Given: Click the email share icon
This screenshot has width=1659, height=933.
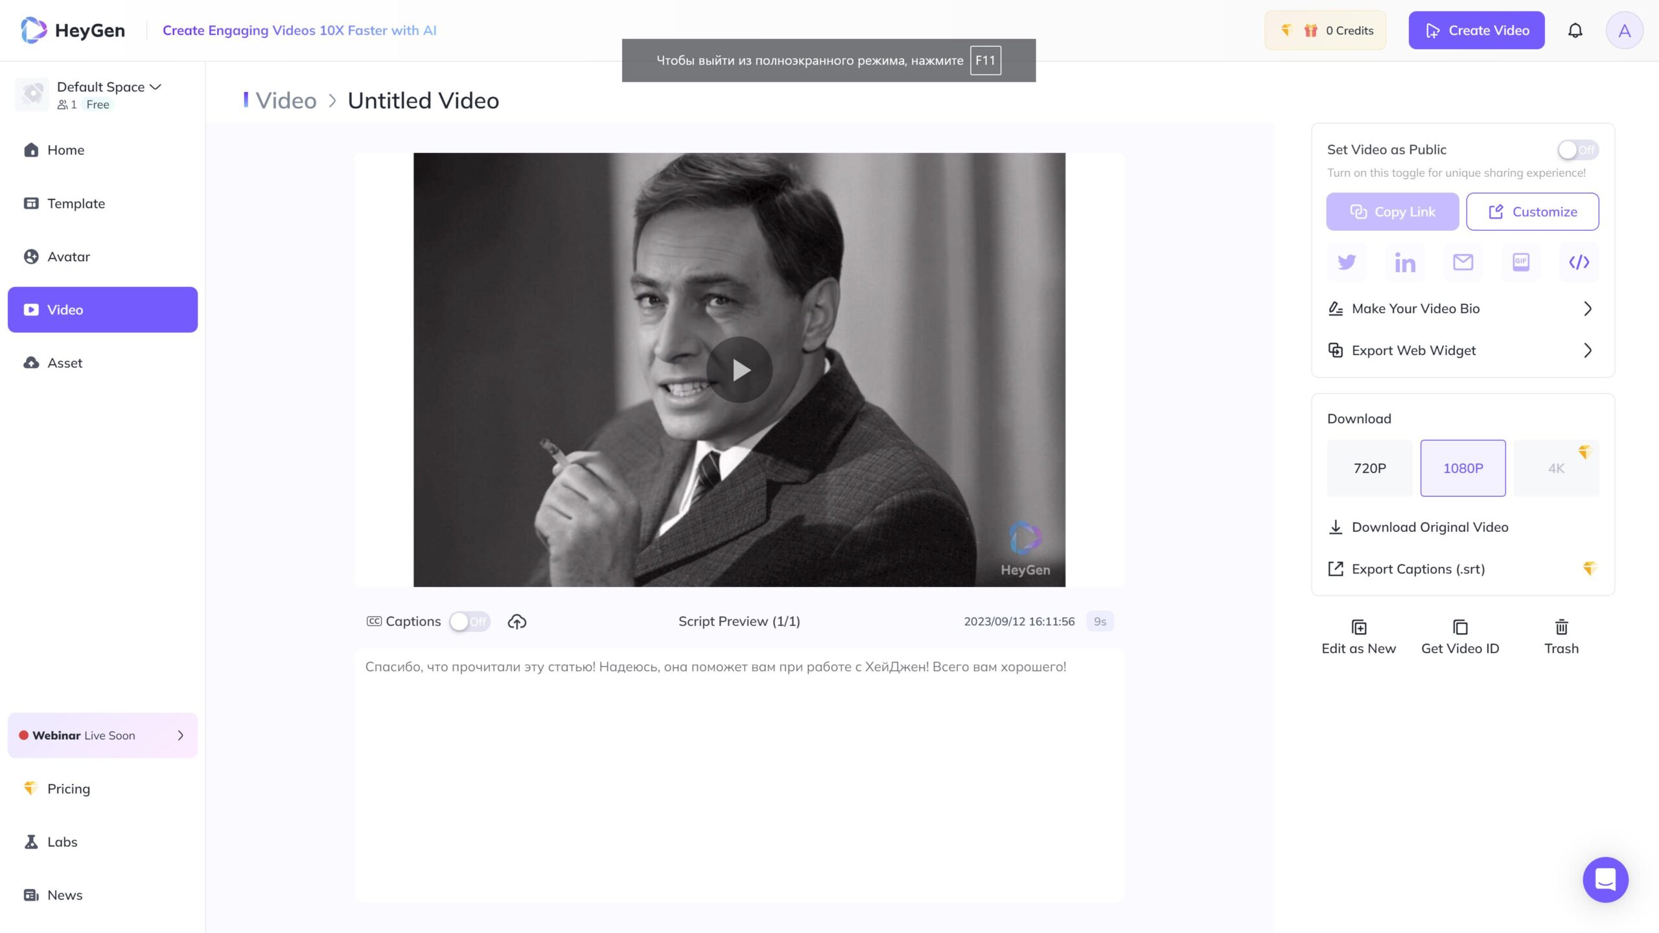Looking at the screenshot, I should (1463, 262).
